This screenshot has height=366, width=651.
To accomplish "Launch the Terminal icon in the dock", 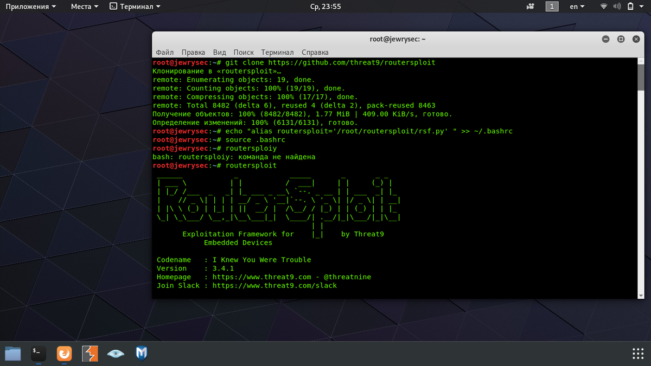I will click(x=38, y=354).
